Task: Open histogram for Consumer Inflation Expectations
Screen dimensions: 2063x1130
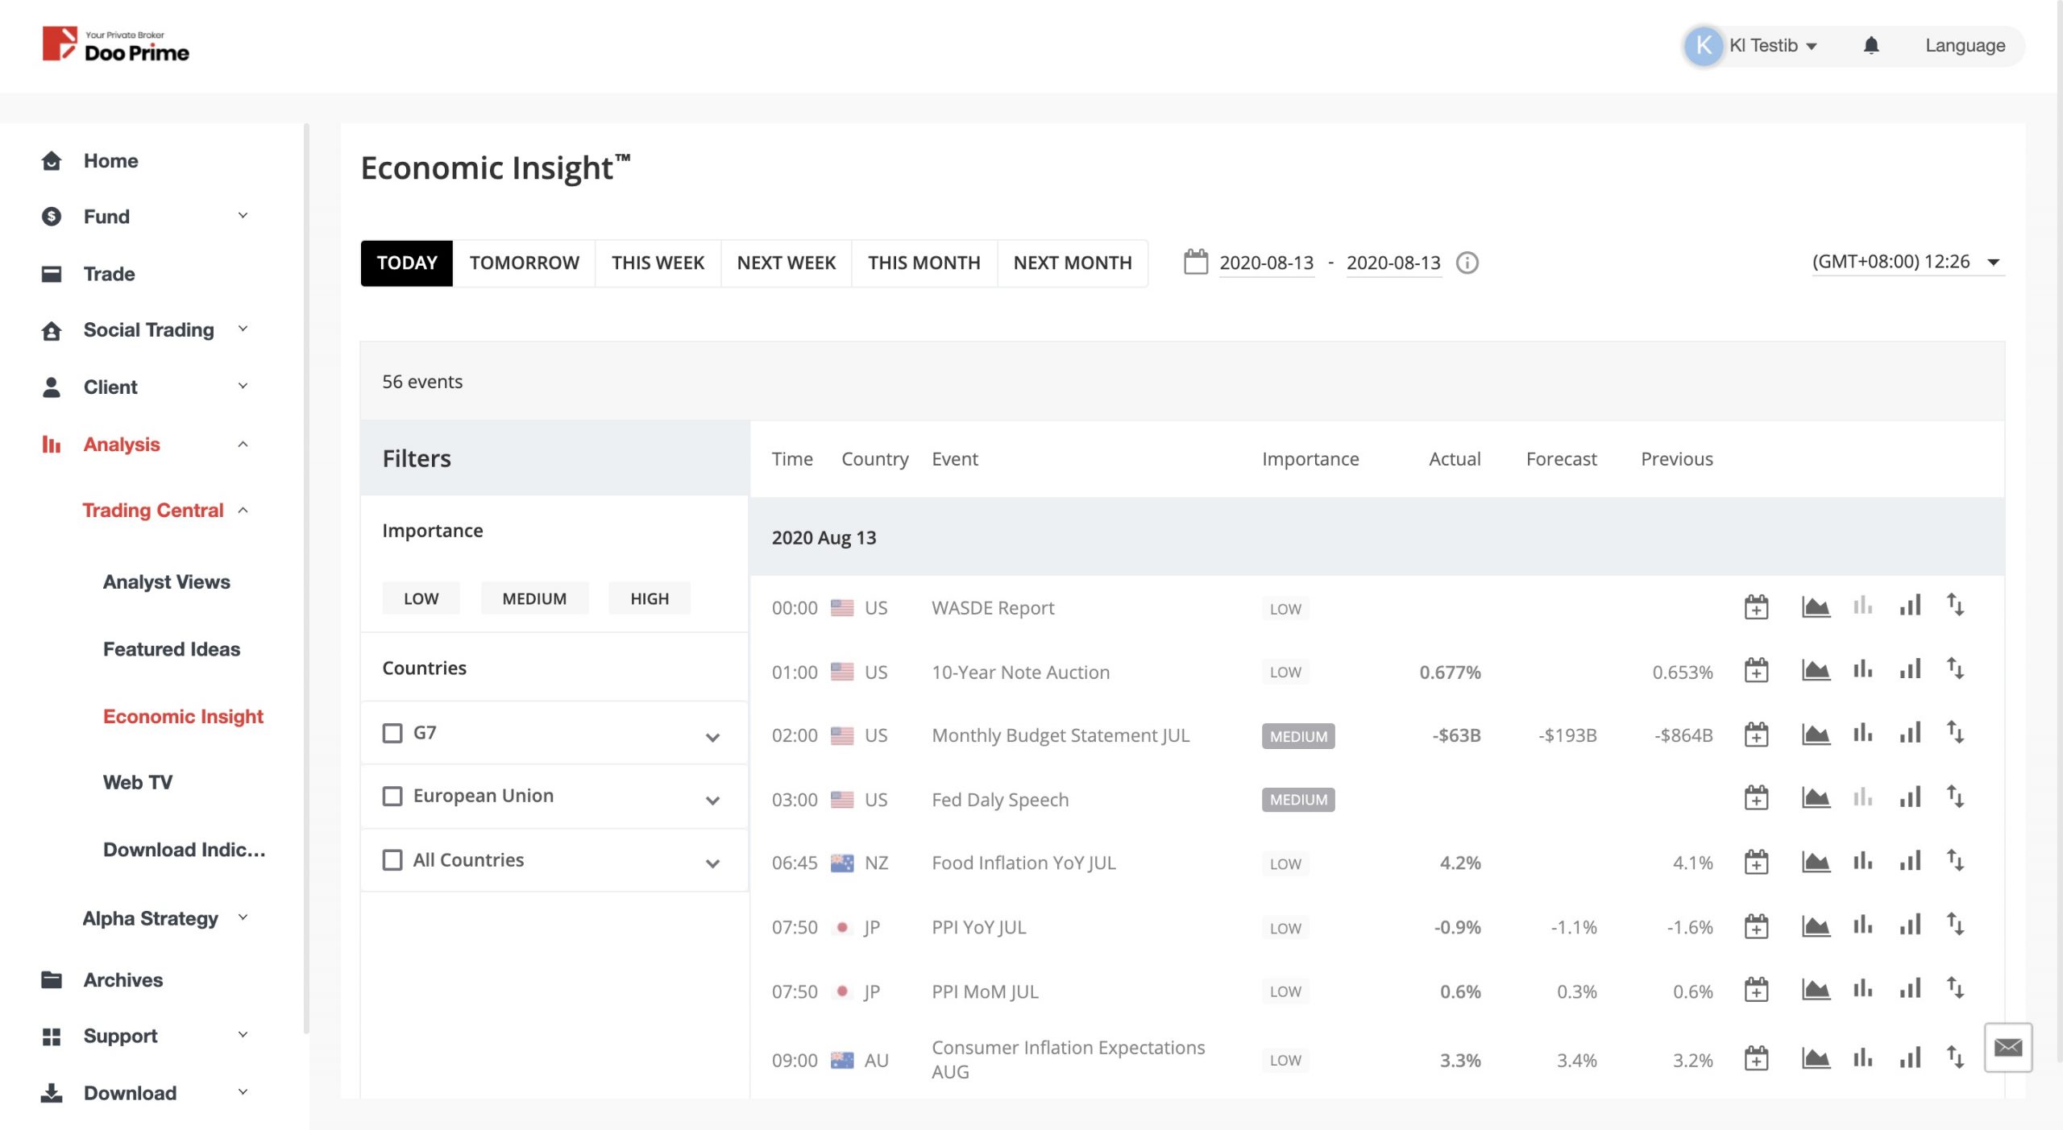Action: tap(1862, 1058)
